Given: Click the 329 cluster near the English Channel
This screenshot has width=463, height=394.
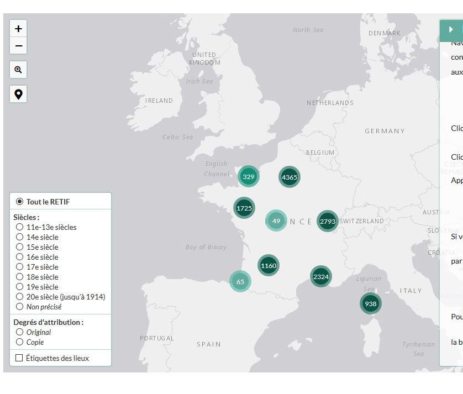Looking at the screenshot, I should (248, 176).
